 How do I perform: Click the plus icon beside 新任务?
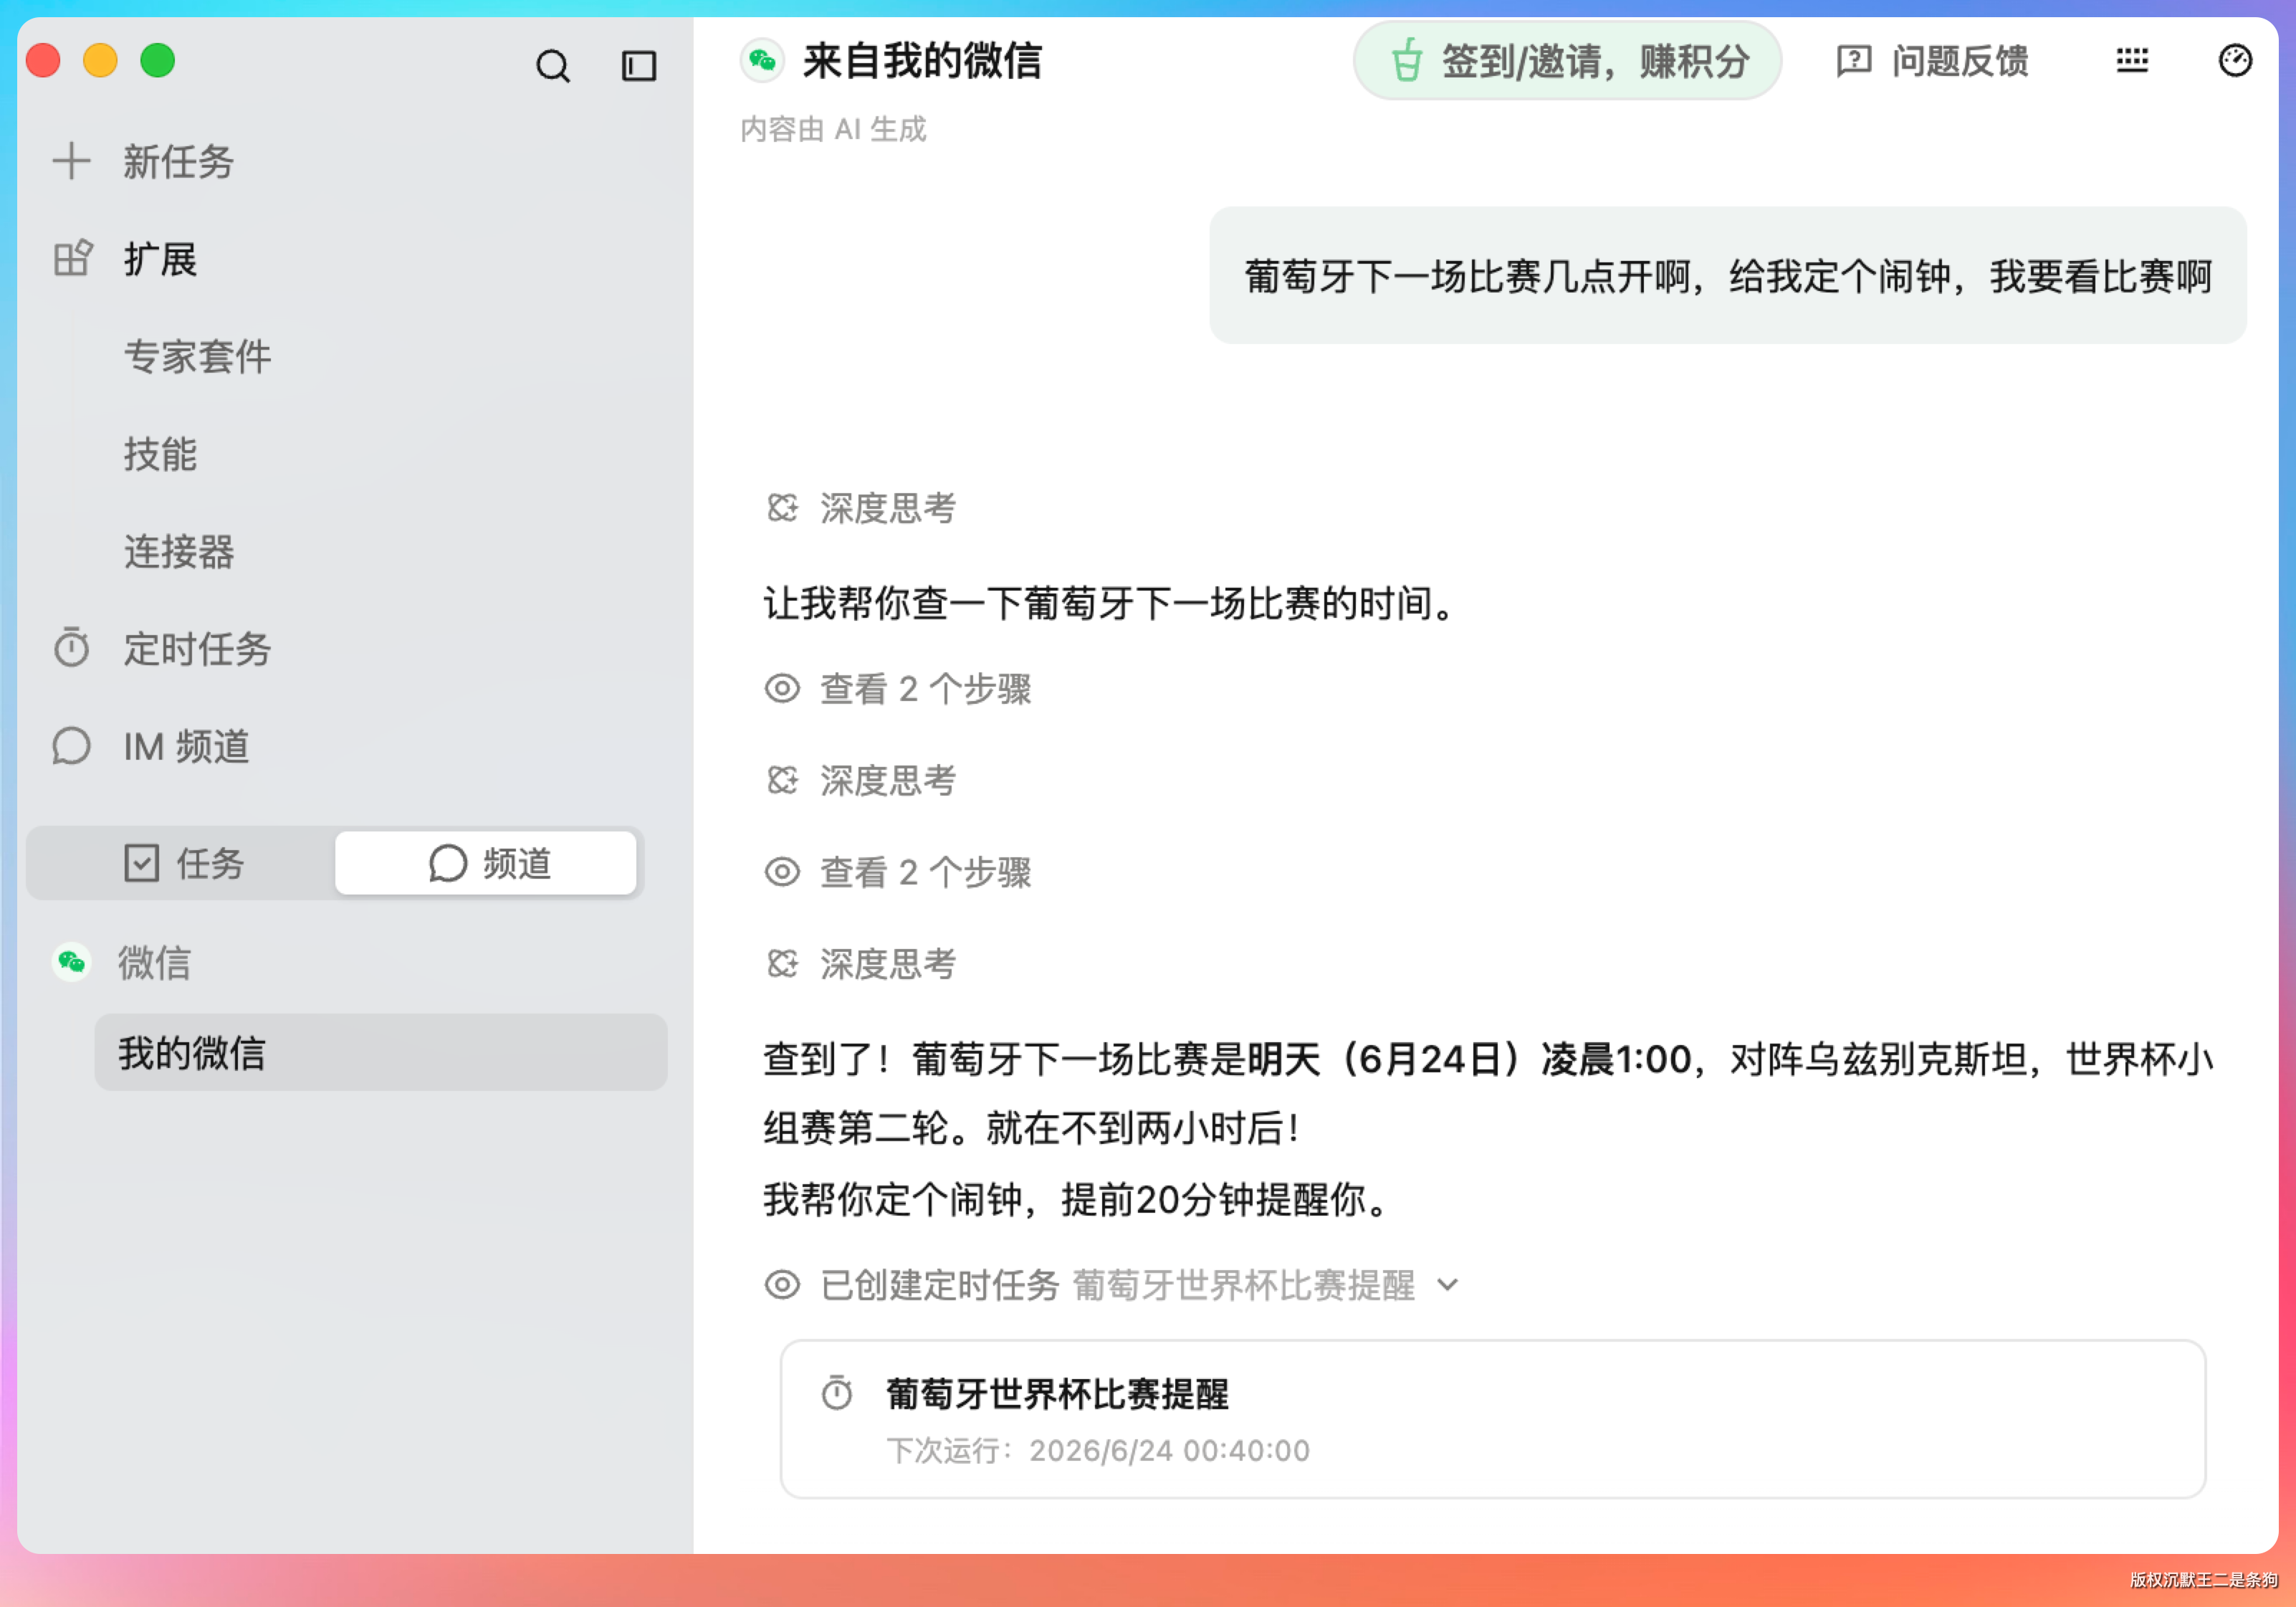click(x=72, y=161)
